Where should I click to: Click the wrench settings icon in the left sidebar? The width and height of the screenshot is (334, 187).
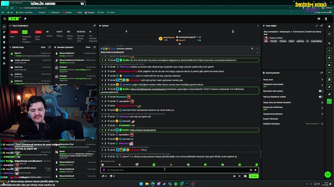(x=4, y=53)
